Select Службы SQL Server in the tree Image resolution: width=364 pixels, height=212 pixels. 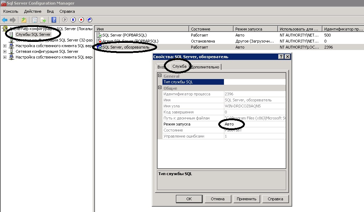click(33, 34)
